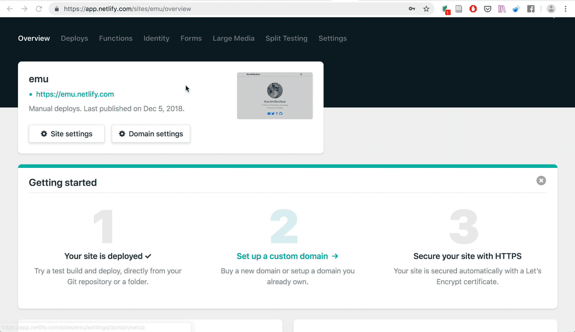Go to the Settings tab
The height and width of the screenshot is (332, 575).
click(x=333, y=38)
